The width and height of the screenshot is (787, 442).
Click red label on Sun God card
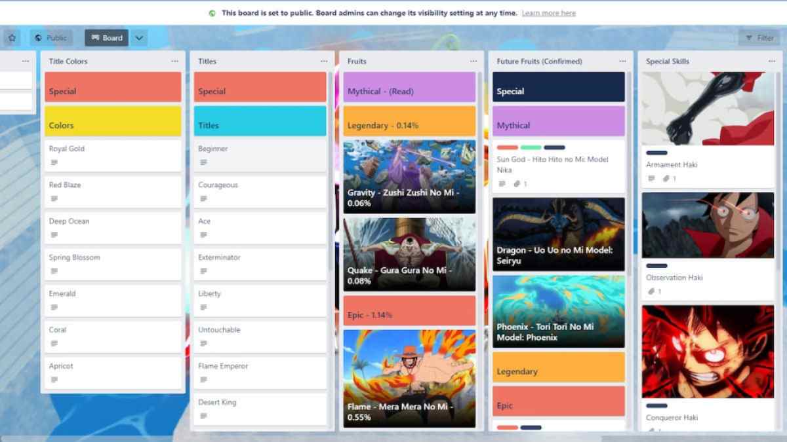coord(508,147)
